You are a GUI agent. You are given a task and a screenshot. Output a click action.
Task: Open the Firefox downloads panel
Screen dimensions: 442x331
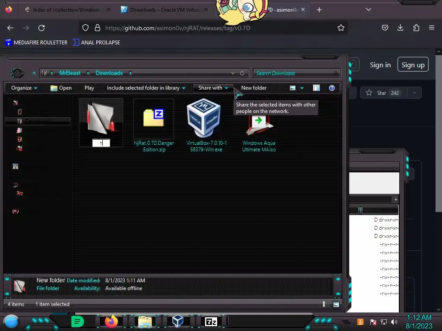400,28
